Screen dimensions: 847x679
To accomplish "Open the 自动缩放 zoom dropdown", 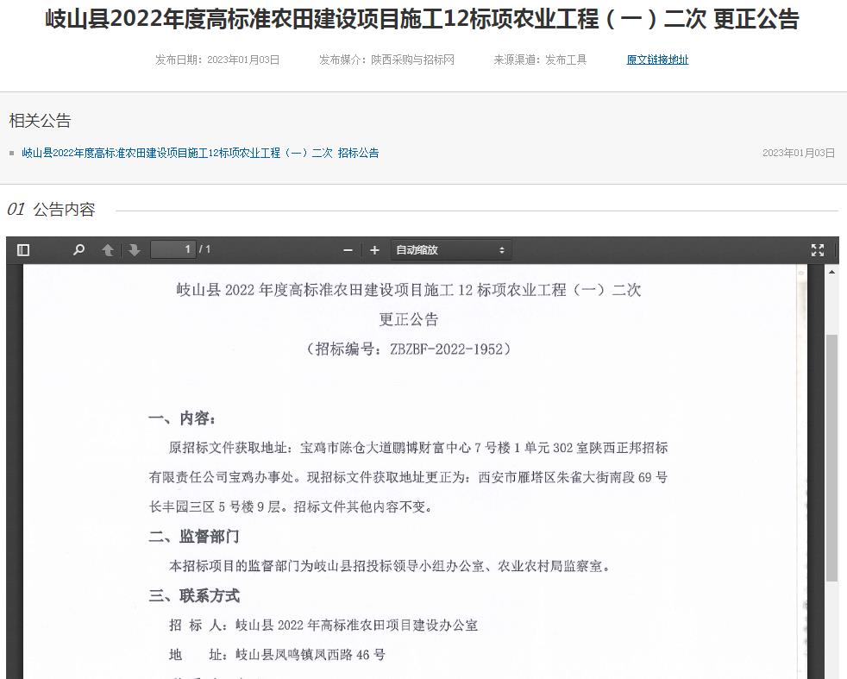I will coord(450,250).
